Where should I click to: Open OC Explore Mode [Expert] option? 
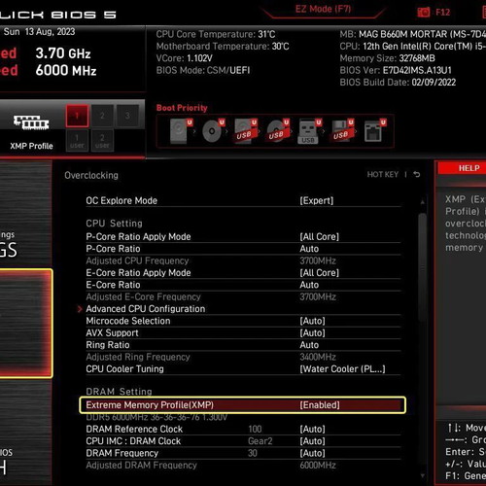pos(243,200)
